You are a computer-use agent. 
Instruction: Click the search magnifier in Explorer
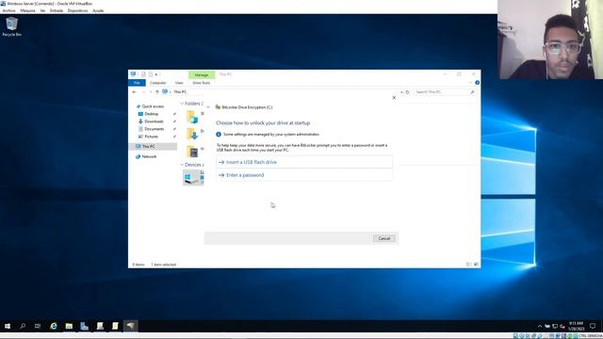[472, 92]
